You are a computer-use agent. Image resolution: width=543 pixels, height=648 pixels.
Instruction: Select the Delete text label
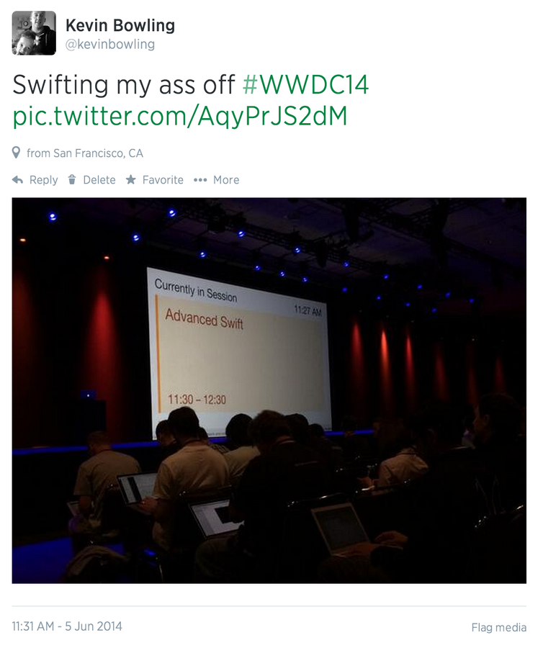pyautogui.click(x=99, y=180)
